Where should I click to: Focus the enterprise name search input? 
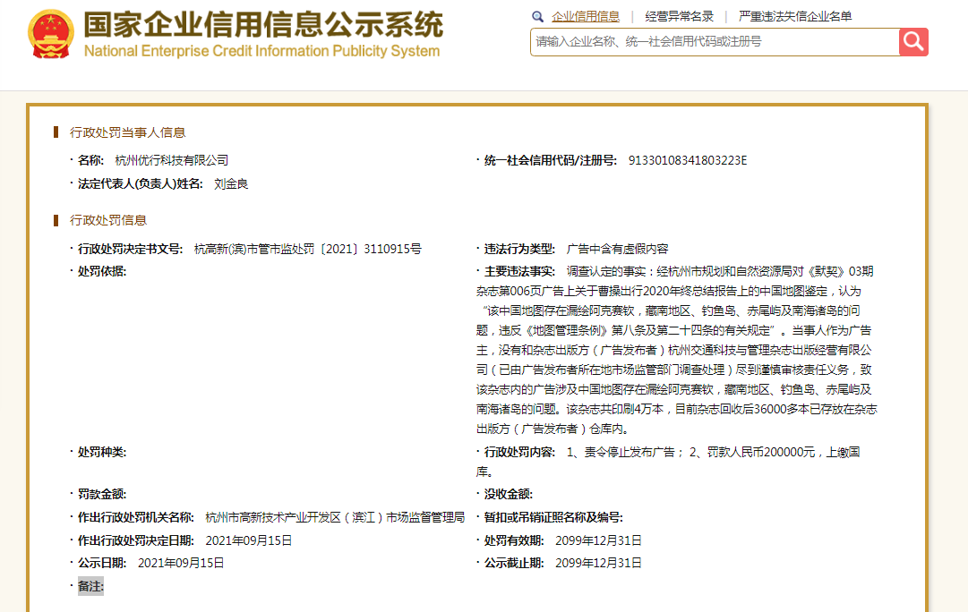coord(715,42)
